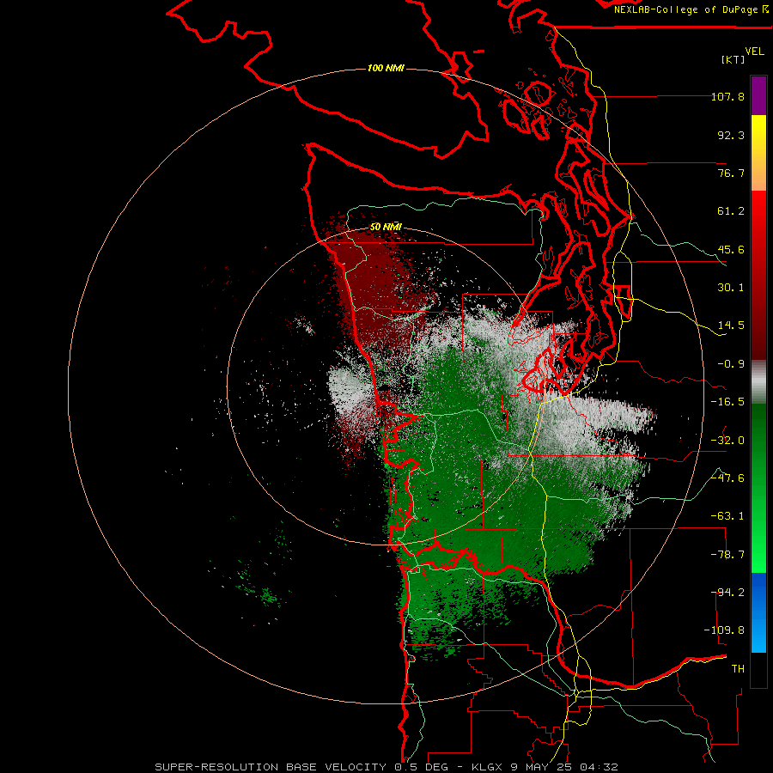Click the 30.1 velocity scale value
The image size is (773, 773).
pos(731,288)
